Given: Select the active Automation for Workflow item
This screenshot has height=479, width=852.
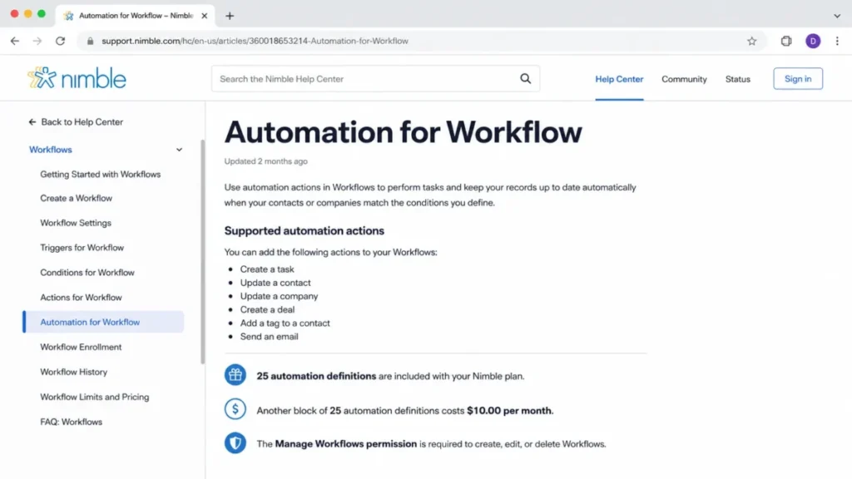Looking at the screenshot, I should coord(103,322).
